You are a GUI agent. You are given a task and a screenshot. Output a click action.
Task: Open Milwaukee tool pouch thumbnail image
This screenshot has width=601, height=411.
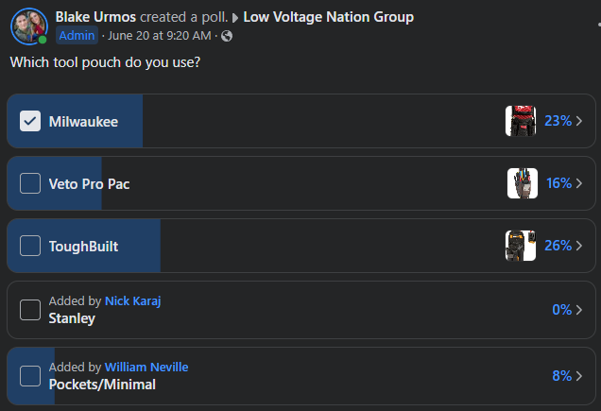pyautogui.click(x=521, y=121)
